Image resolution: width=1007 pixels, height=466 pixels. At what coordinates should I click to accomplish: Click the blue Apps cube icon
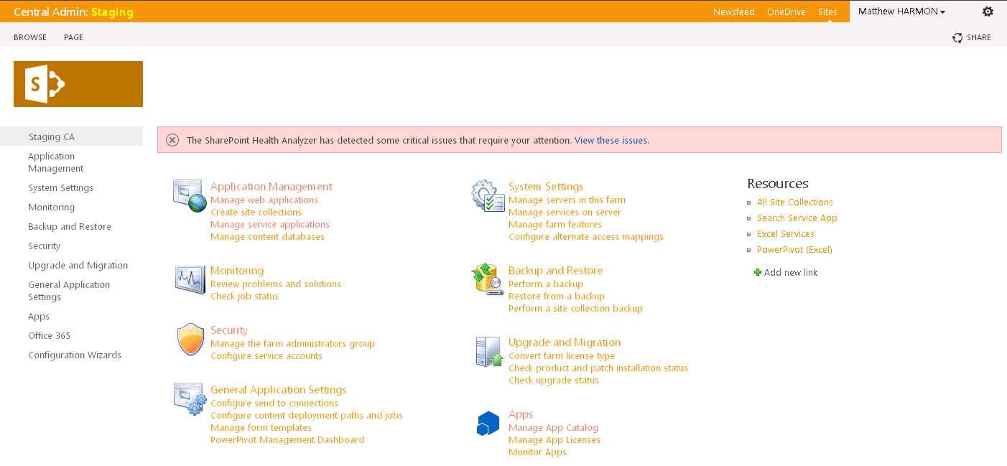(488, 424)
